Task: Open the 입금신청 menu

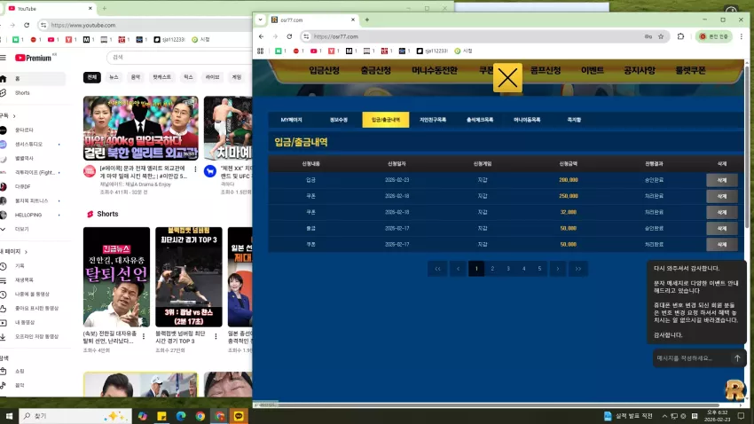Action: pyautogui.click(x=324, y=70)
